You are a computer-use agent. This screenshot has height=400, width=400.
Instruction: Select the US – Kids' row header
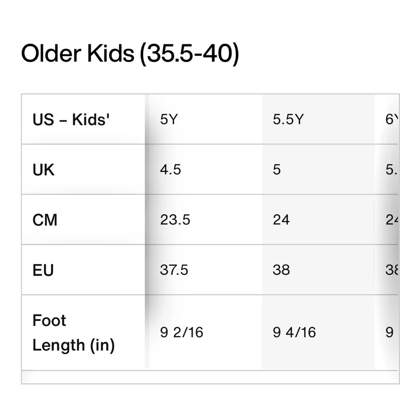(84, 119)
